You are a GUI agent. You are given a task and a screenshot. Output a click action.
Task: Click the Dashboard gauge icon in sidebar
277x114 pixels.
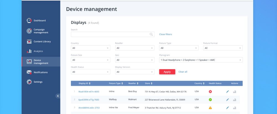tap(29, 20)
